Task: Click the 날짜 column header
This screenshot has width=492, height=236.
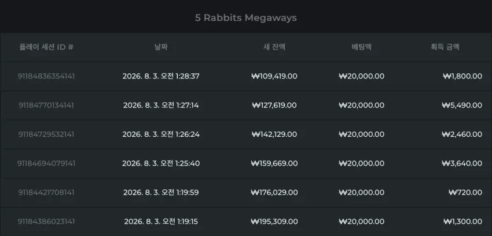Action: click(x=161, y=47)
